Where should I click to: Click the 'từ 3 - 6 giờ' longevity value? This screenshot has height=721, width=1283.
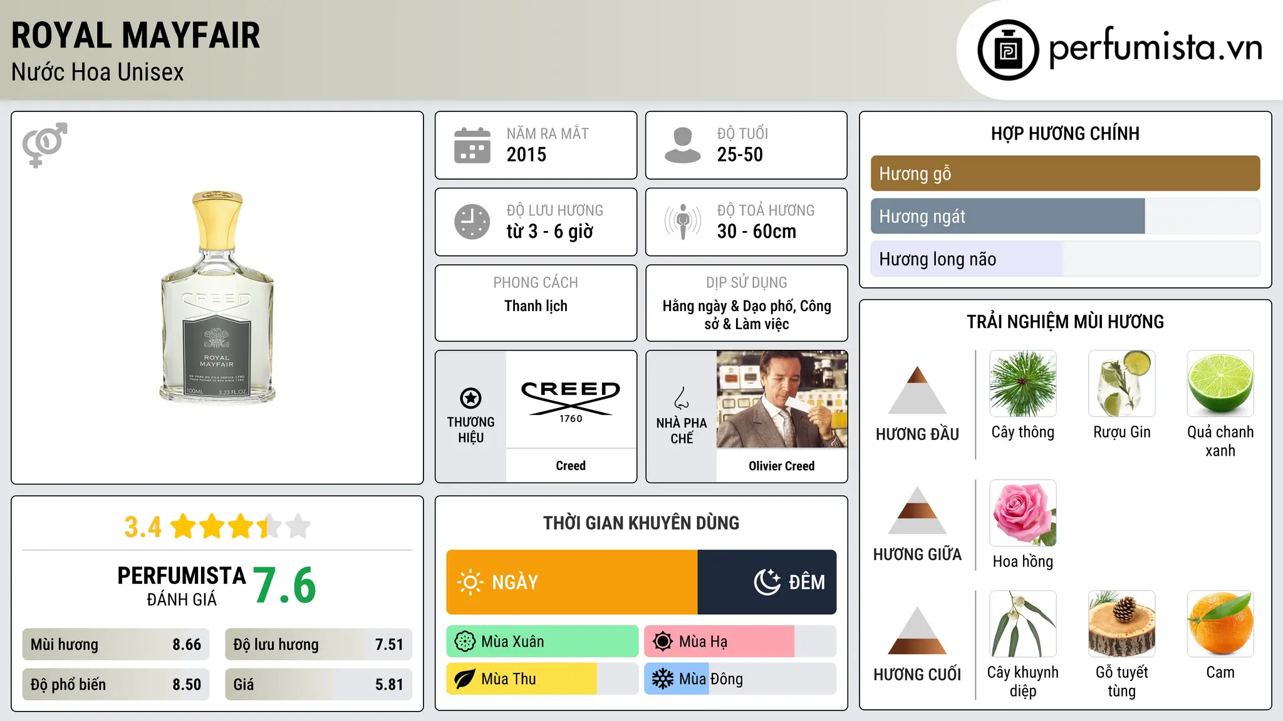click(550, 232)
